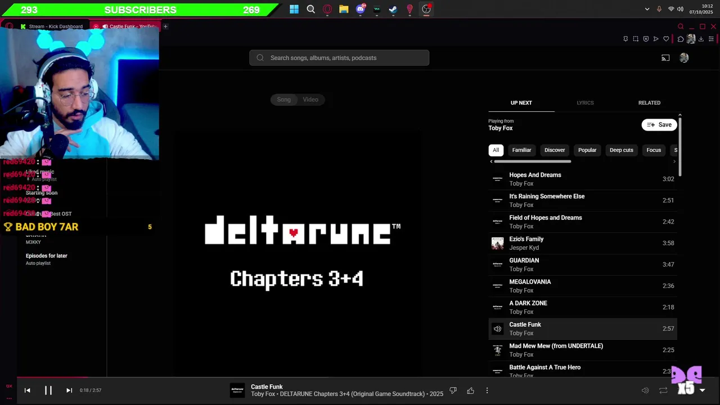
Task: Select the Deep cuts filter chip
Action: point(622,150)
